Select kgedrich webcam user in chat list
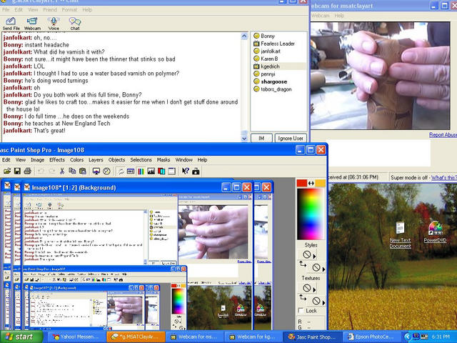The image size is (457, 343). pyautogui.click(x=270, y=66)
